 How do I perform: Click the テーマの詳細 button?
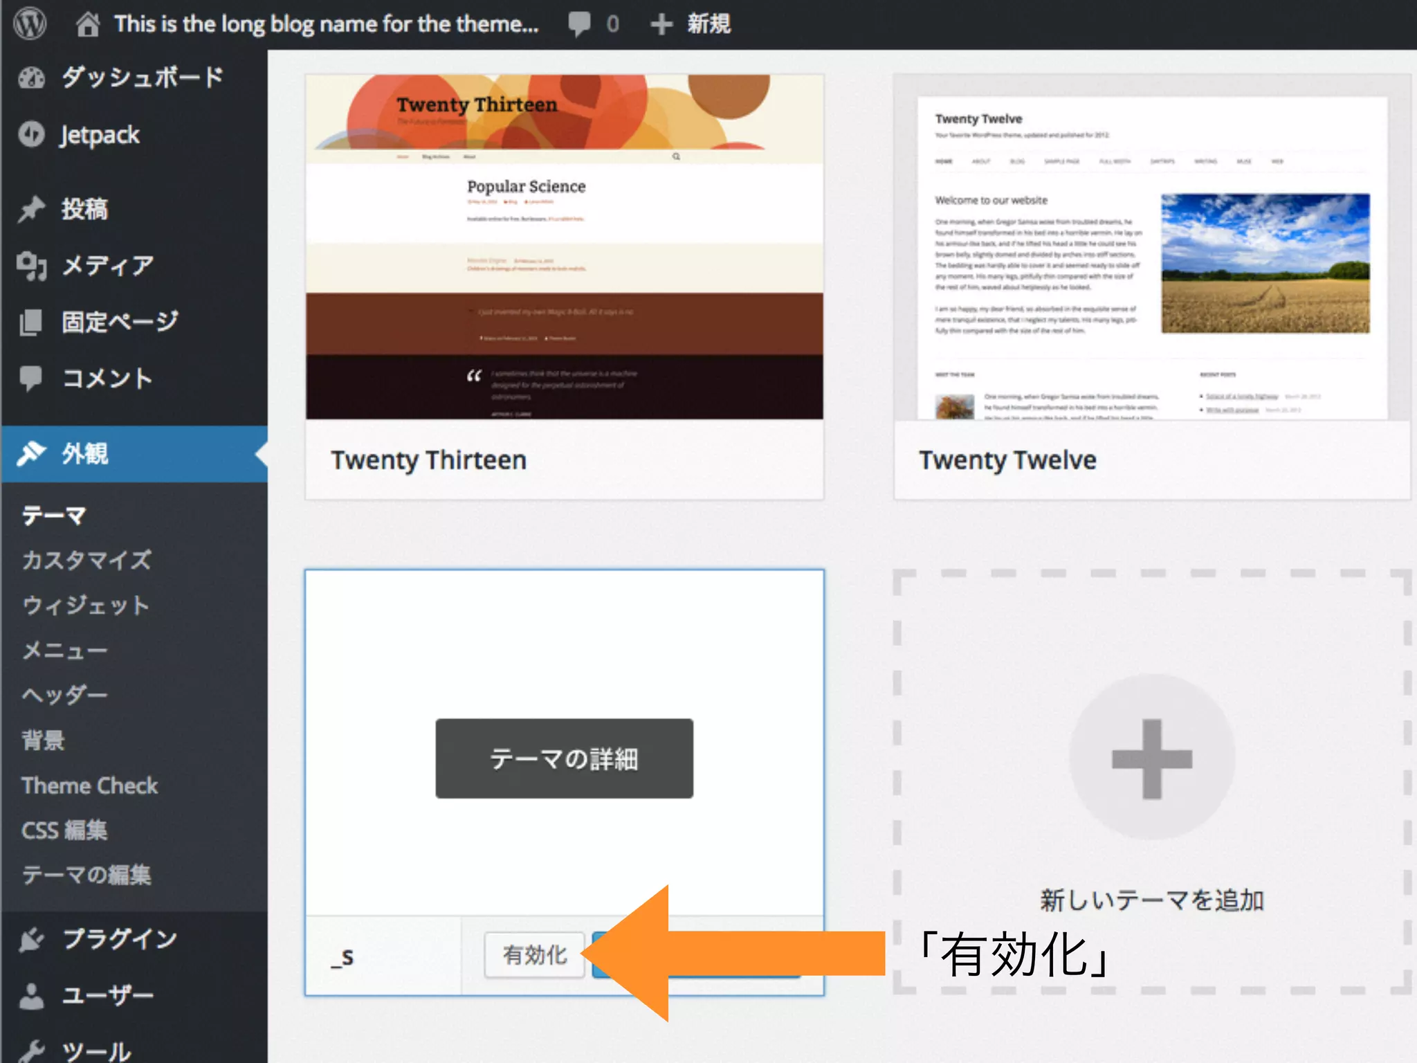point(565,758)
